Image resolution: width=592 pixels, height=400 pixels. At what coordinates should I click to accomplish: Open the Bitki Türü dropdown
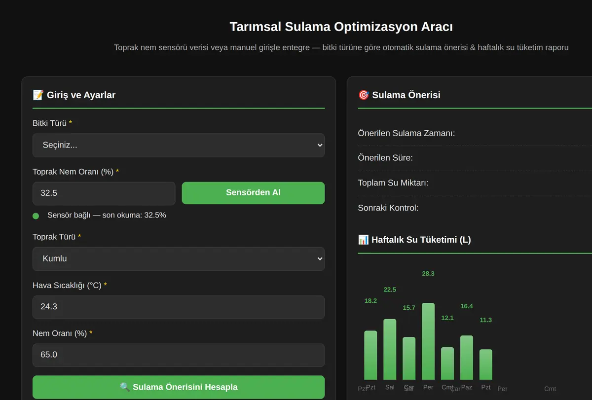[x=179, y=145]
